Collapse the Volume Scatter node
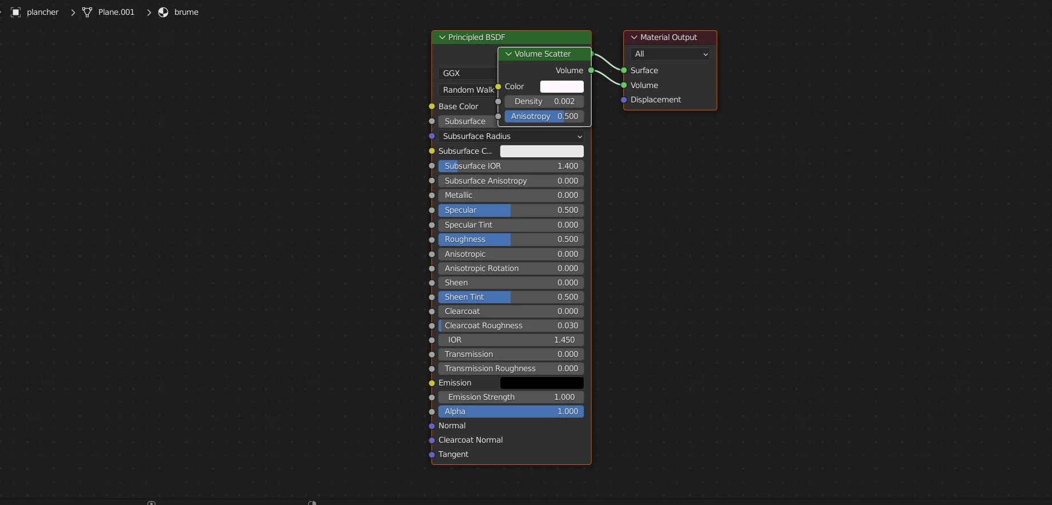The height and width of the screenshot is (505, 1052). pos(508,54)
